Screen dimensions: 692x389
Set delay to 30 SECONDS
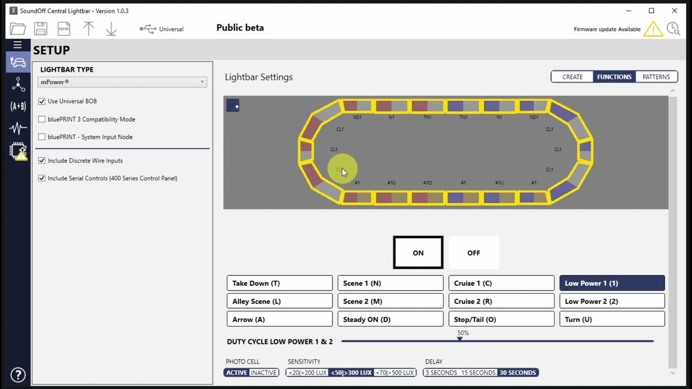[x=518, y=372]
